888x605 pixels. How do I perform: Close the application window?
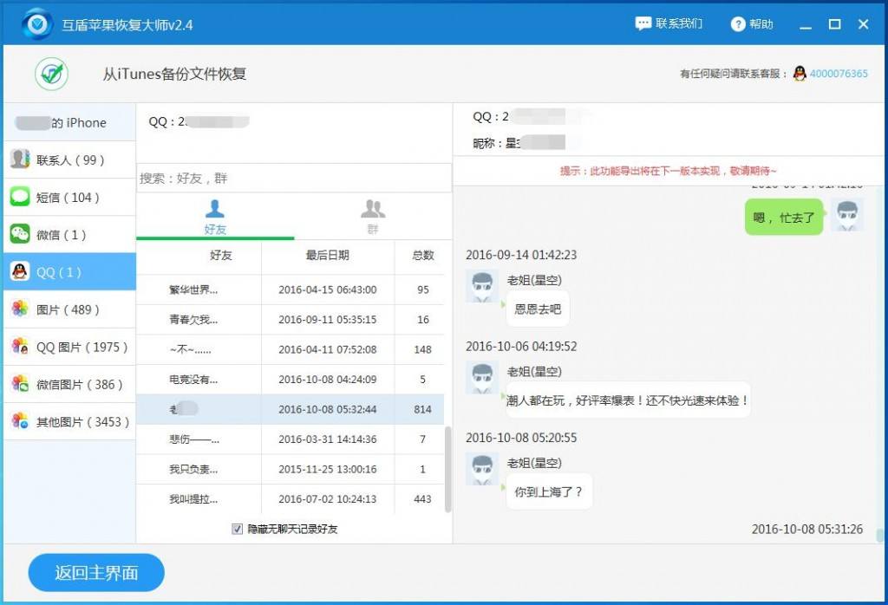click(x=863, y=24)
